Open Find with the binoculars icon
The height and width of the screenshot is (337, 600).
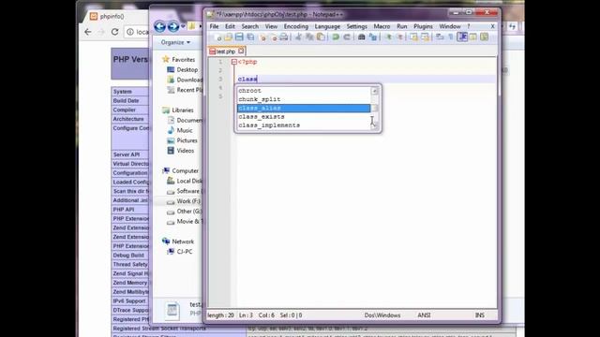coord(361,37)
